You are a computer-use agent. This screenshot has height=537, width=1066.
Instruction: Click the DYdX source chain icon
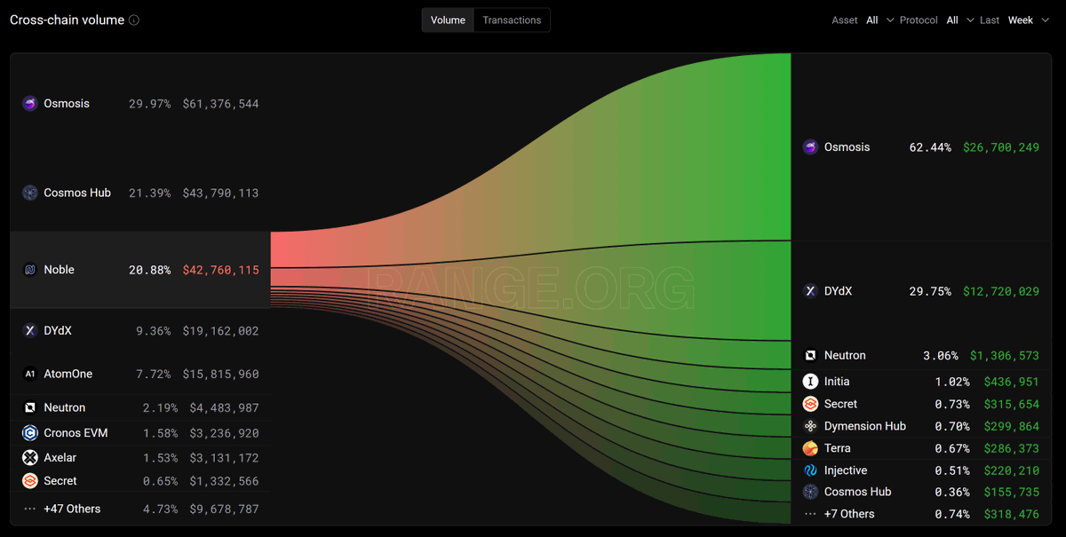tap(29, 330)
